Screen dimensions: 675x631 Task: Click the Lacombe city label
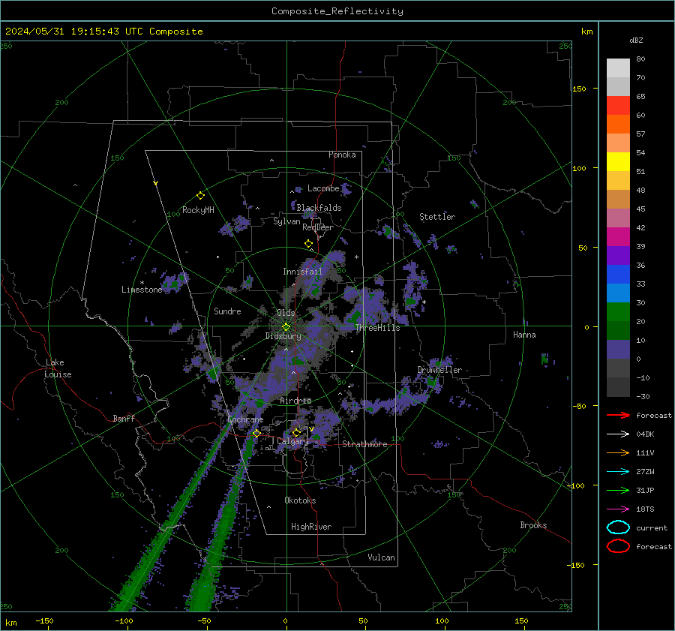click(323, 188)
